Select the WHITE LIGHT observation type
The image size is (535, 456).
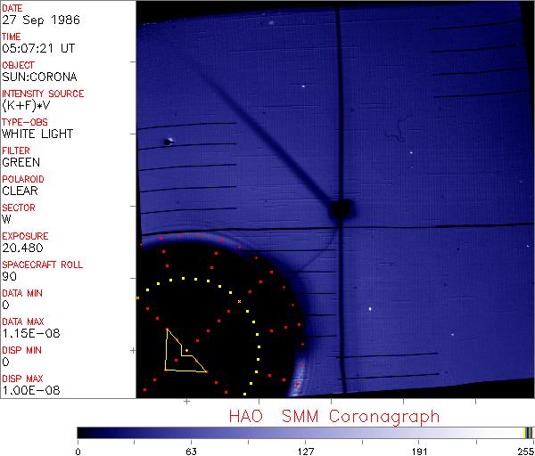[x=37, y=134]
